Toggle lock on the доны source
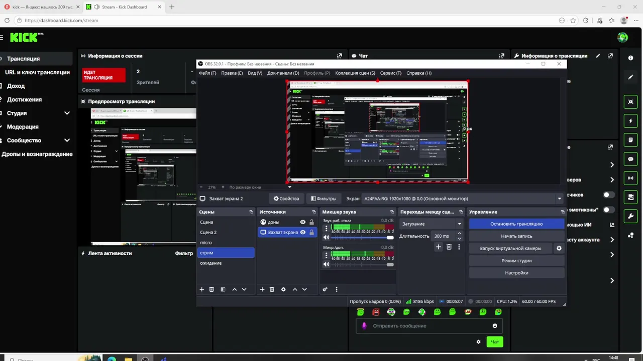643x361 pixels. [311, 222]
